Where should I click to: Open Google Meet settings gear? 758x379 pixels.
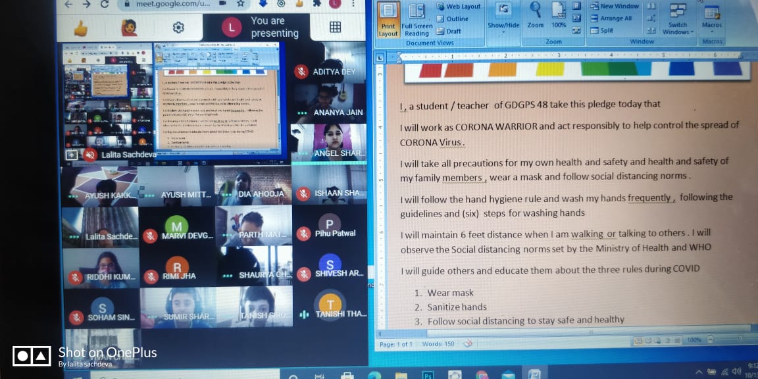(x=178, y=28)
